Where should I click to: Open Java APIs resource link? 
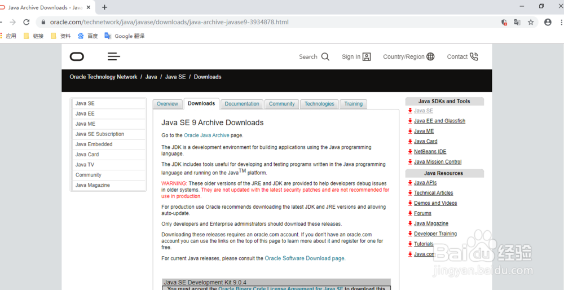pyautogui.click(x=425, y=182)
